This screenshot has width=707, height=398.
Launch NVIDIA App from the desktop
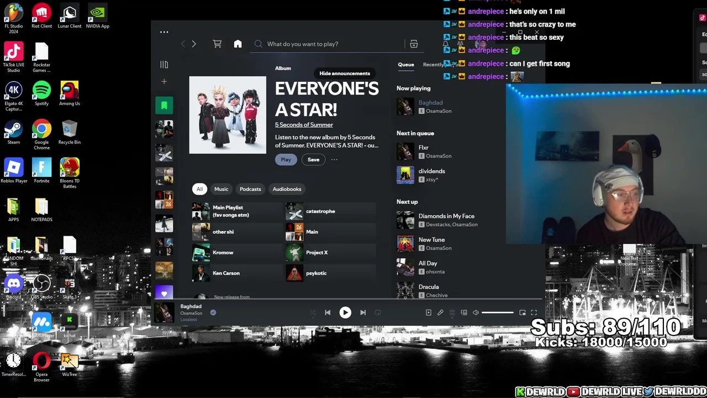[97, 16]
